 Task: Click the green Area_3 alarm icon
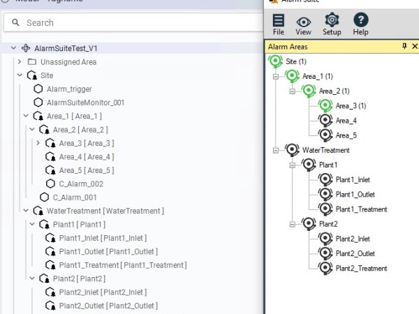tap(325, 105)
